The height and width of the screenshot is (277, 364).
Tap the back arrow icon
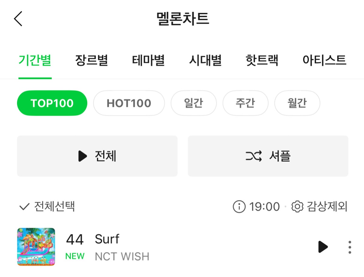tap(18, 19)
